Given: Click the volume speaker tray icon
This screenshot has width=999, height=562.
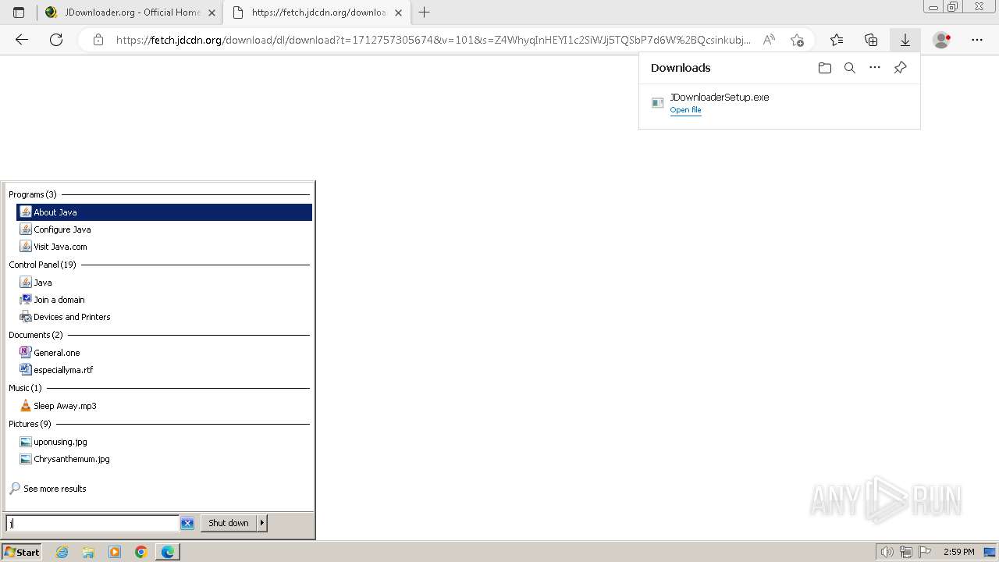Looking at the screenshot, I should [x=887, y=552].
